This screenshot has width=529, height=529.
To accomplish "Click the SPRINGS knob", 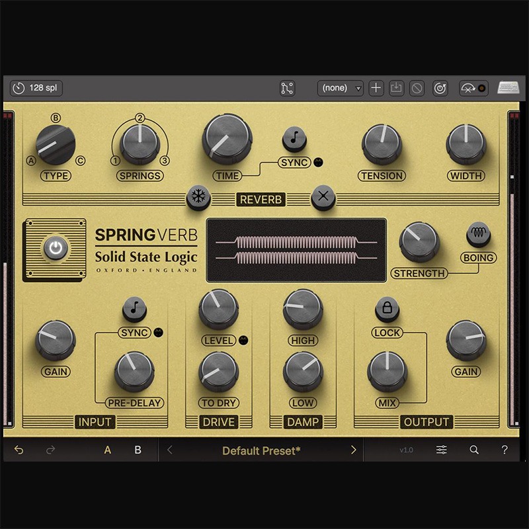I will coord(140,144).
